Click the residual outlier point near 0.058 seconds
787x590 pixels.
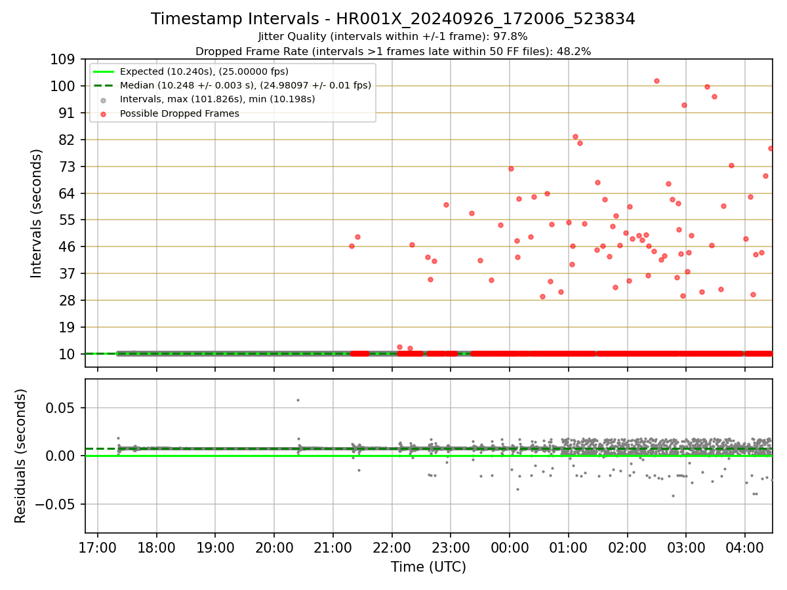(x=298, y=400)
